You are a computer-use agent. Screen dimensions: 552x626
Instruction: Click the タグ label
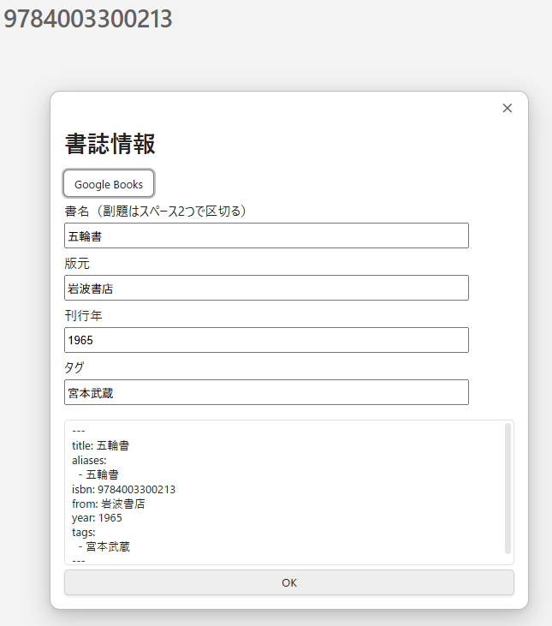pos(74,367)
